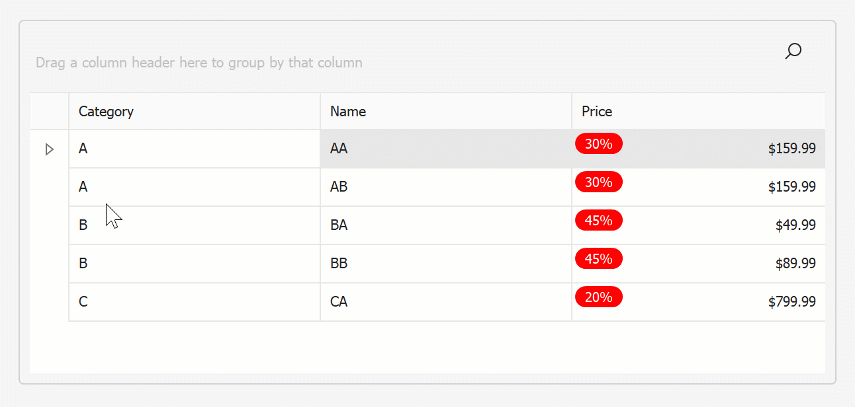Click the 45% badge in BA row
The width and height of the screenshot is (855, 407).
[599, 221]
